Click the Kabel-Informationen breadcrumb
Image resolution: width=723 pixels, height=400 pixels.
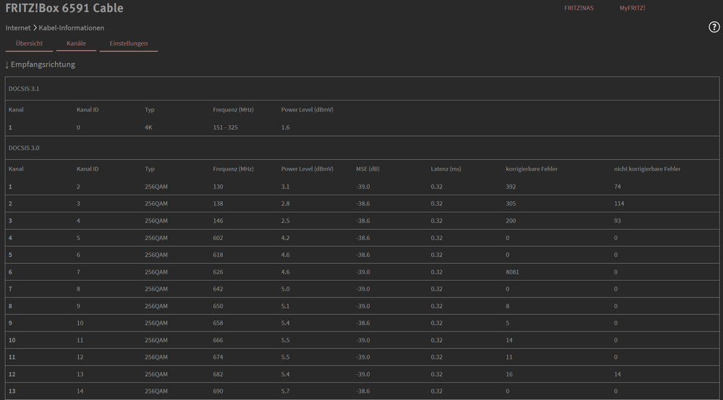72,28
